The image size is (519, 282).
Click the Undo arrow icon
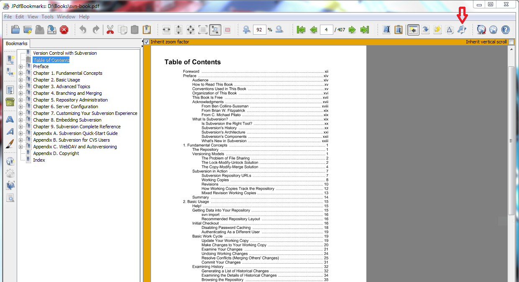click(83, 30)
